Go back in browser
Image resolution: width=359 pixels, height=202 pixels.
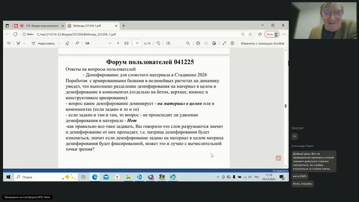tap(7, 35)
